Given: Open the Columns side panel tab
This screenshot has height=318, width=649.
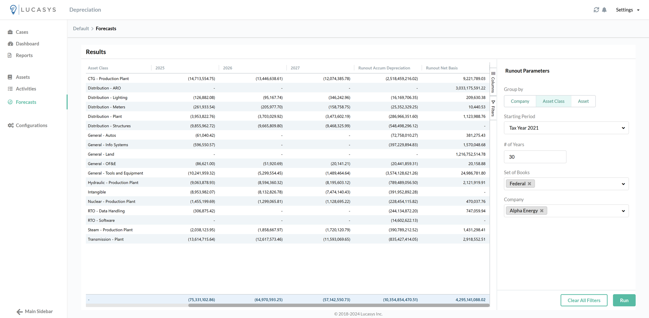Looking at the screenshot, I should [493, 82].
